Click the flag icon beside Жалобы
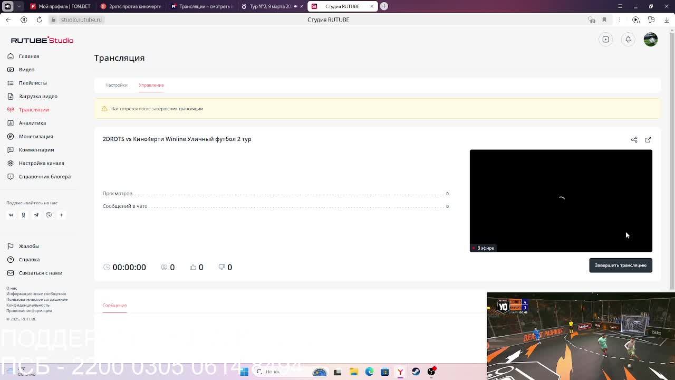 [11, 246]
